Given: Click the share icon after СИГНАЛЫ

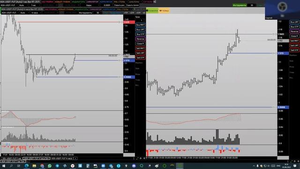Looking at the screenshot, I should click(x=155, y=2).
